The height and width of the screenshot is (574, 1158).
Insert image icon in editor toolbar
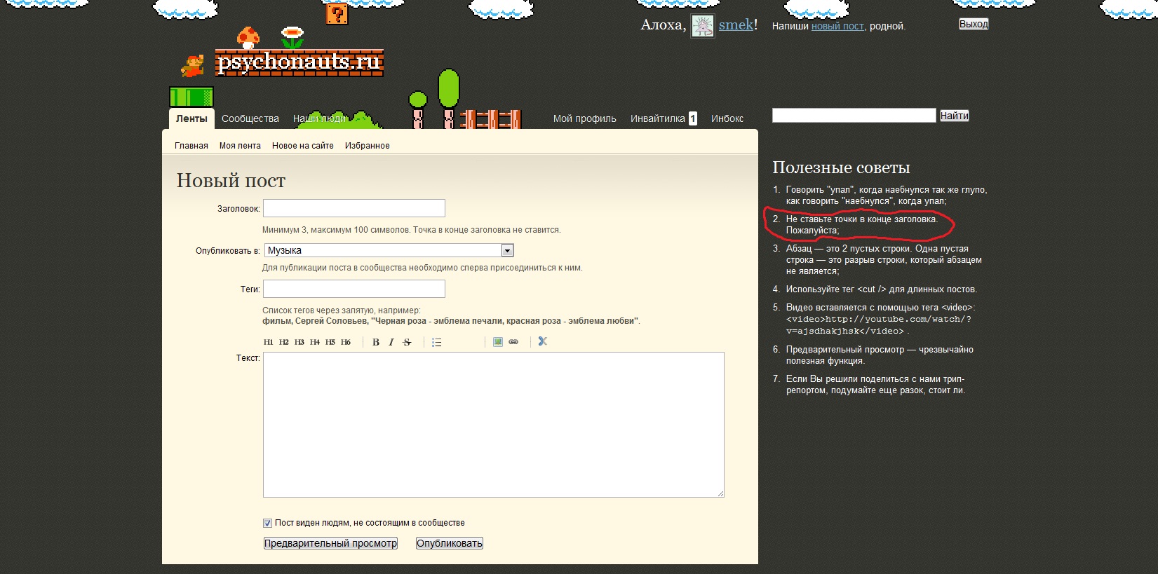[x=498, y=342]
